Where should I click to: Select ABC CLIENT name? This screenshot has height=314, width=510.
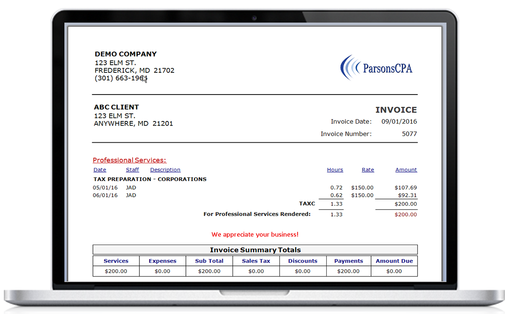click(116, 107)
